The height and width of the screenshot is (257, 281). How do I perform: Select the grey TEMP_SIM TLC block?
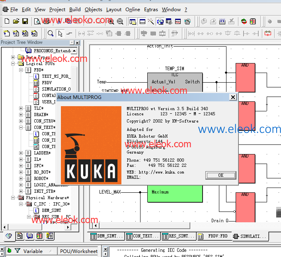[175, 82]
